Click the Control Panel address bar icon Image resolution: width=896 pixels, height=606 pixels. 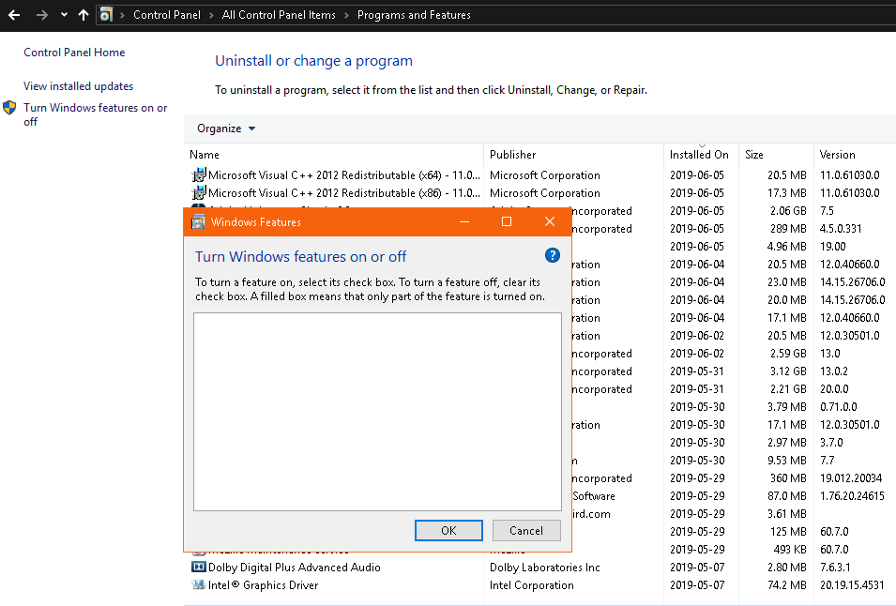pyautogui.click(x=106, y=15)
